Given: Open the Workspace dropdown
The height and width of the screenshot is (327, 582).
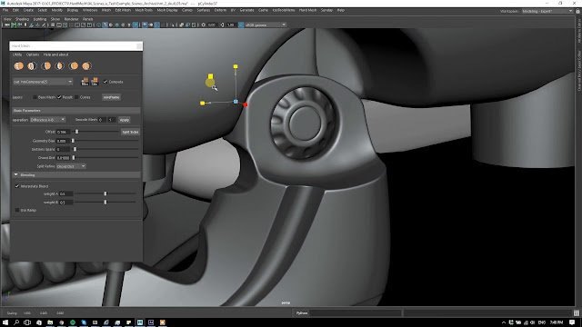Looking at the screenshot, I should point(547,11).
